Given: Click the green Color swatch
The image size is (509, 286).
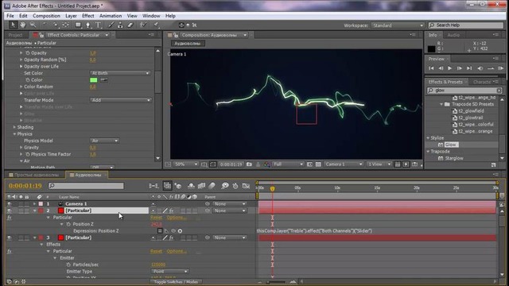Looking at the screenshot, I should (94, 80).
